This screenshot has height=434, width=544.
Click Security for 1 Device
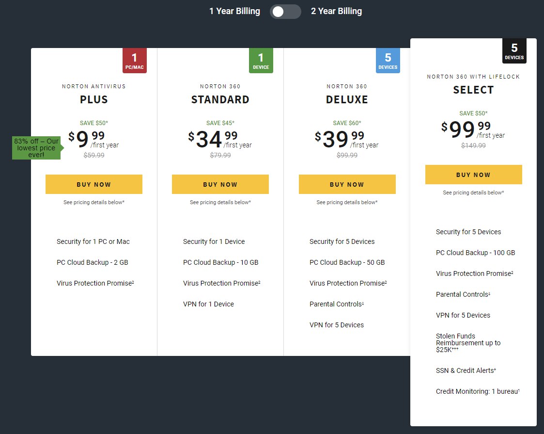coord(214,241)
